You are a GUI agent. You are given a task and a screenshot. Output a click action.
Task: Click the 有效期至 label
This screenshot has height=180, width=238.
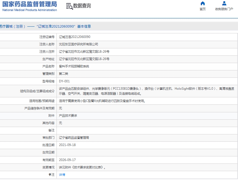(x=48, y=160)
